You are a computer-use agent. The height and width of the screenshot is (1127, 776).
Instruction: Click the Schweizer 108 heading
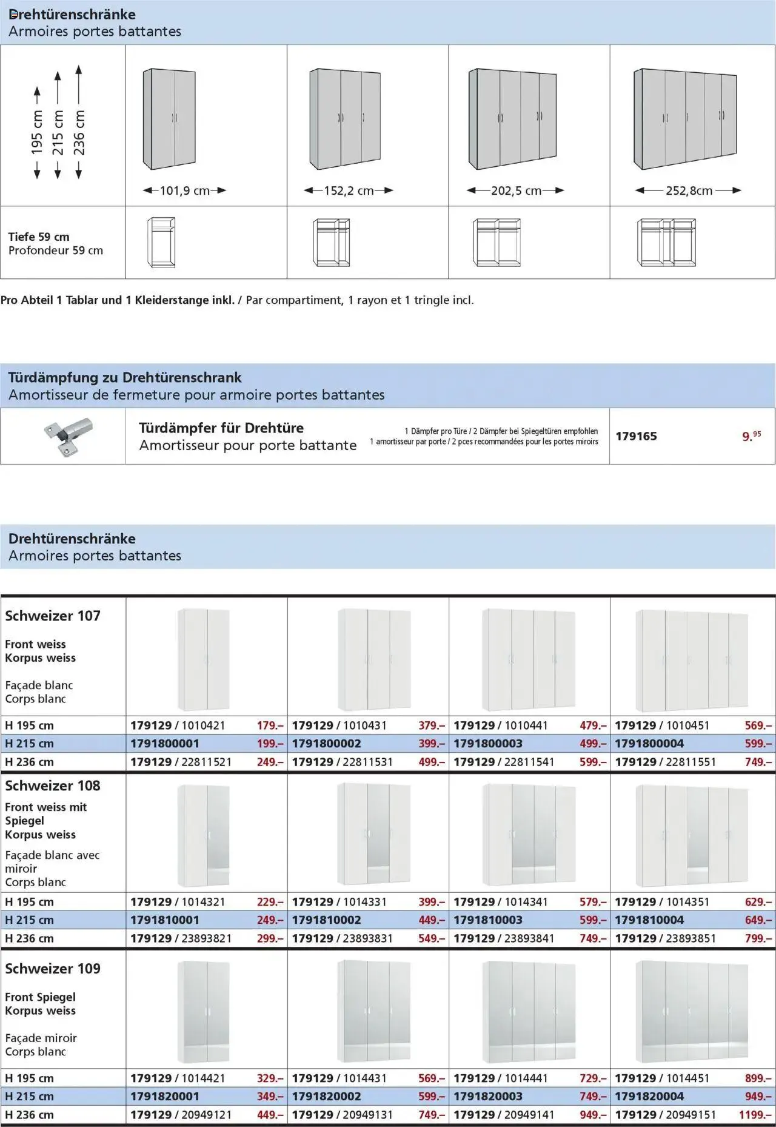coord(53,786)
